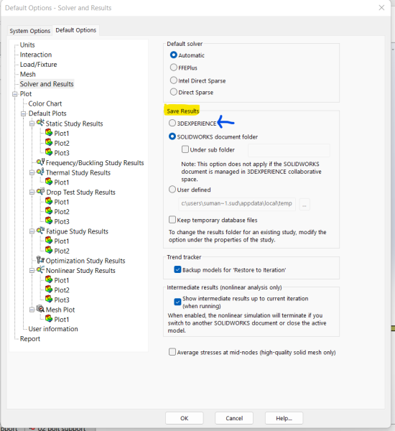Viewport: 395px width, 431px height.
Task: Switch to the System Options tab
Action: pyautogui.click(x=30, y=31)
